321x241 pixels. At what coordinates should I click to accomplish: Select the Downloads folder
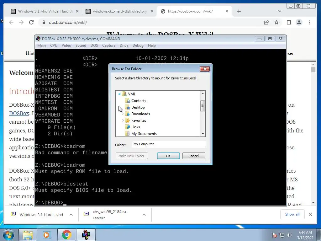(140, 114)
